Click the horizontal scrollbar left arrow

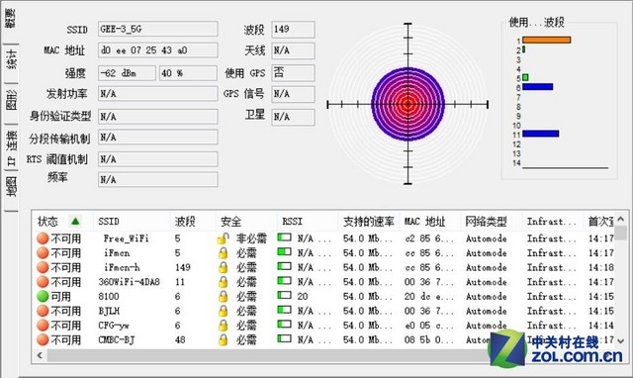pyautogui.click(x=40, y=355)
